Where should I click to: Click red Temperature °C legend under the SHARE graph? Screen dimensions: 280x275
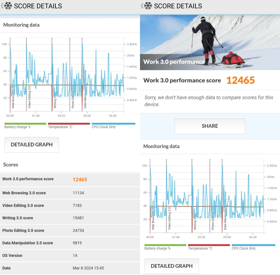click(x=209, y=247)
